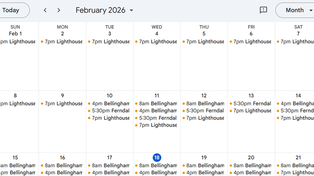Open 5:30pm Ferndale event on Thursday 12
The height and width of the screenshot is (176, 314).
(x=204, y=111)
